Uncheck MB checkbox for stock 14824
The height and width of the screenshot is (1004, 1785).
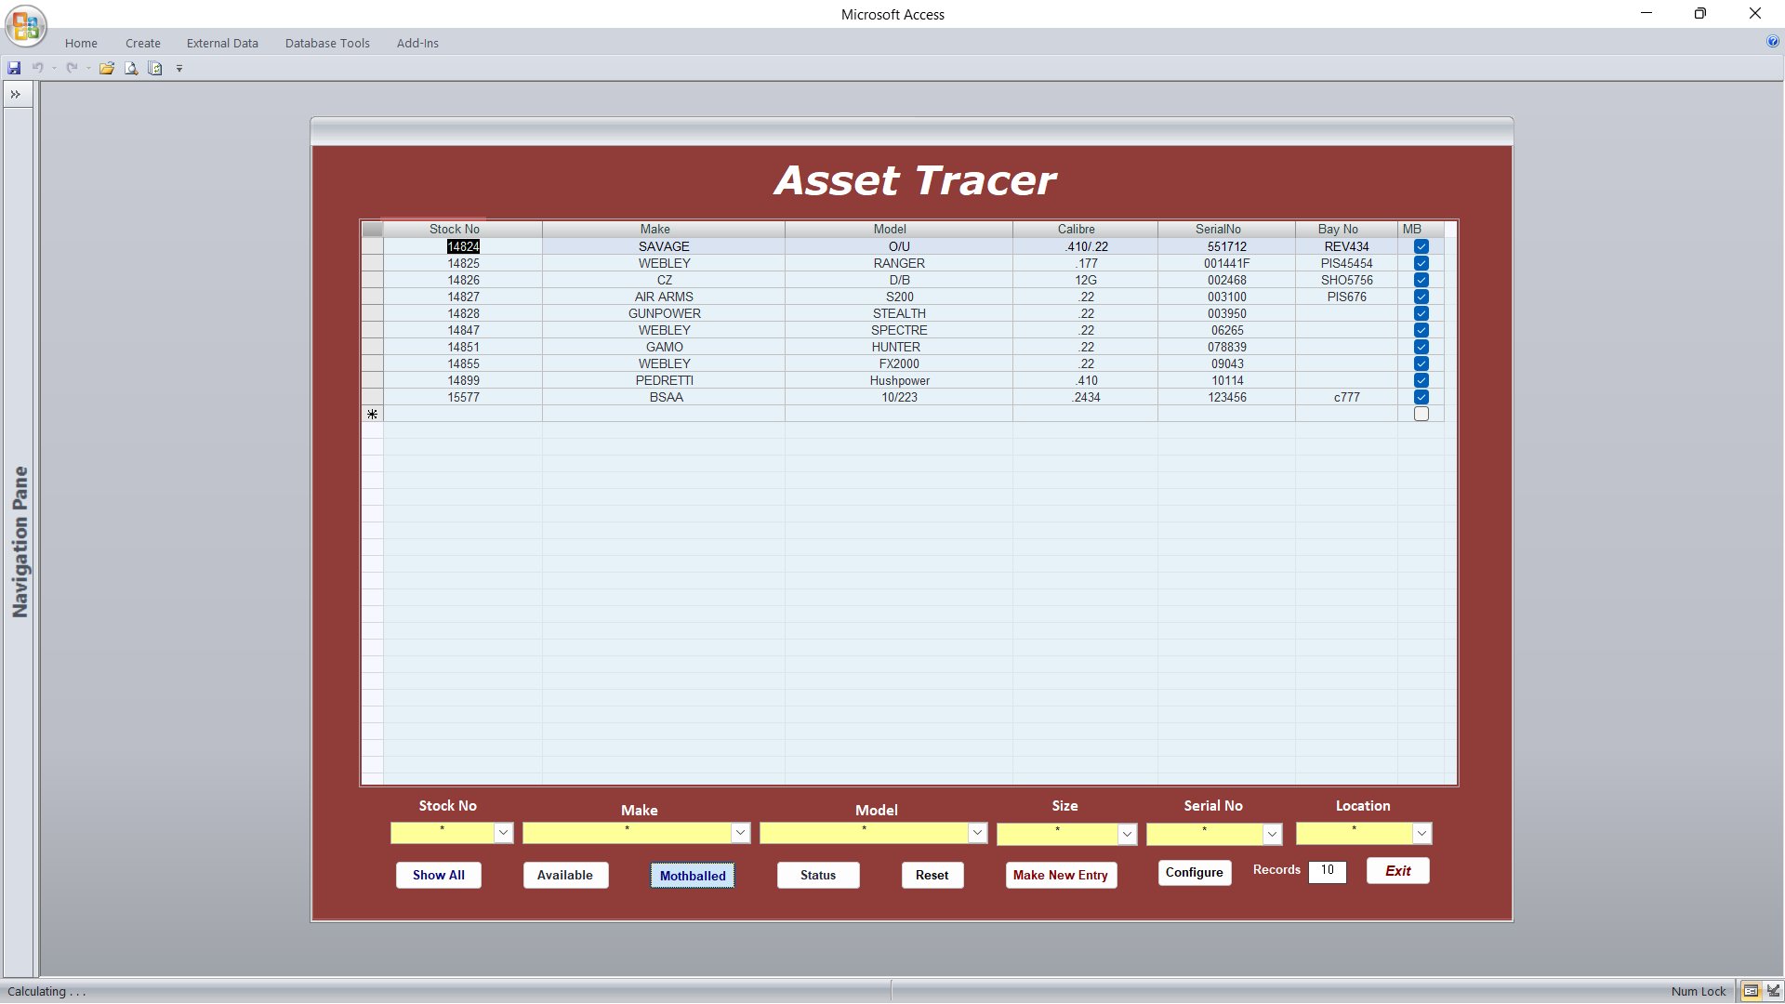(x=1421, y=246)
